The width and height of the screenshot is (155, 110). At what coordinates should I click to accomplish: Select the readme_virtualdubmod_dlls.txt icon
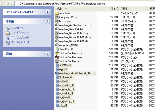[x=57, y=74]
